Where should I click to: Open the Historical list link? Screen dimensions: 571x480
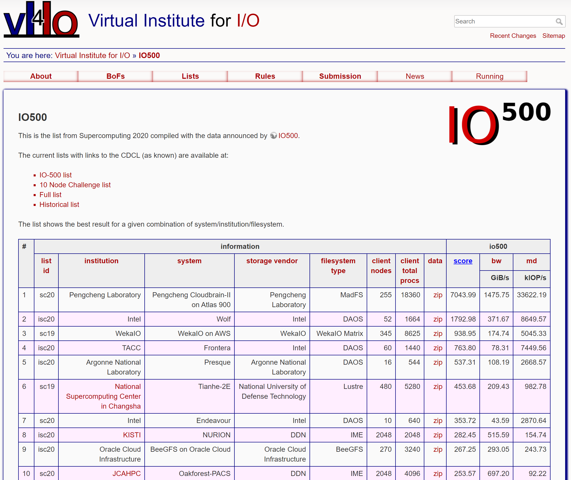point(59,204)
